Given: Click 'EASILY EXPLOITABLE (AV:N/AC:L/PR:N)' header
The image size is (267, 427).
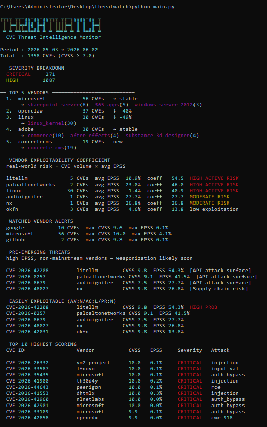Looking at the screenshot, I should (62, 301).
